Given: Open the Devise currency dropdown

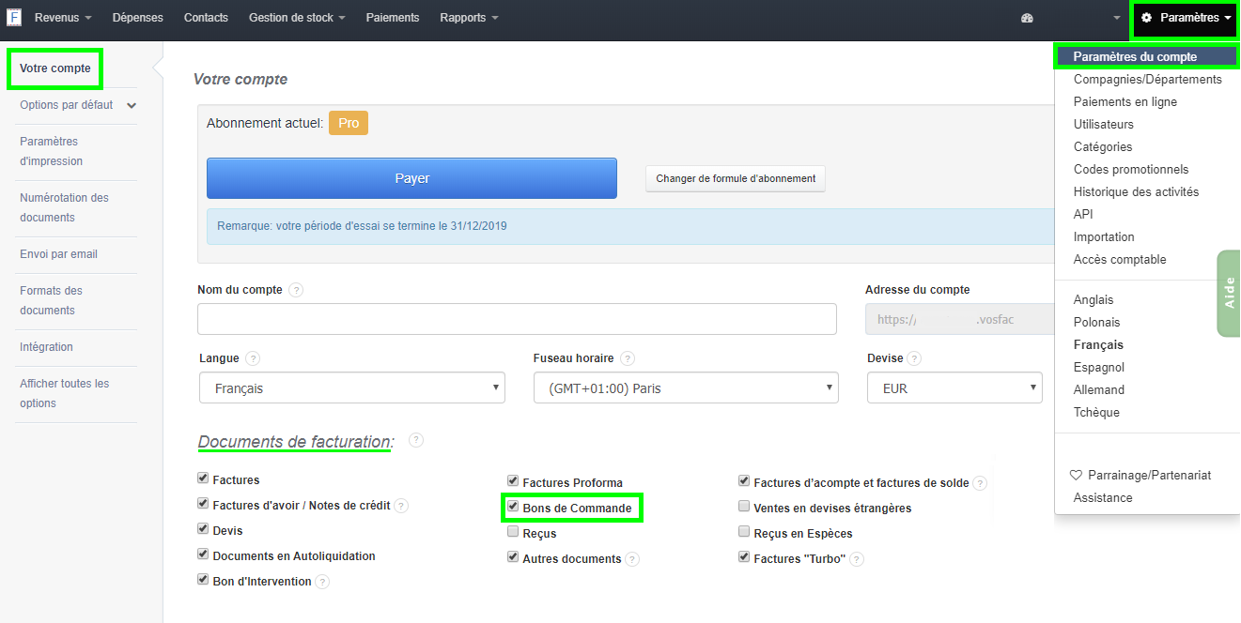Looking at the screenshot, I should coord(954,387).
